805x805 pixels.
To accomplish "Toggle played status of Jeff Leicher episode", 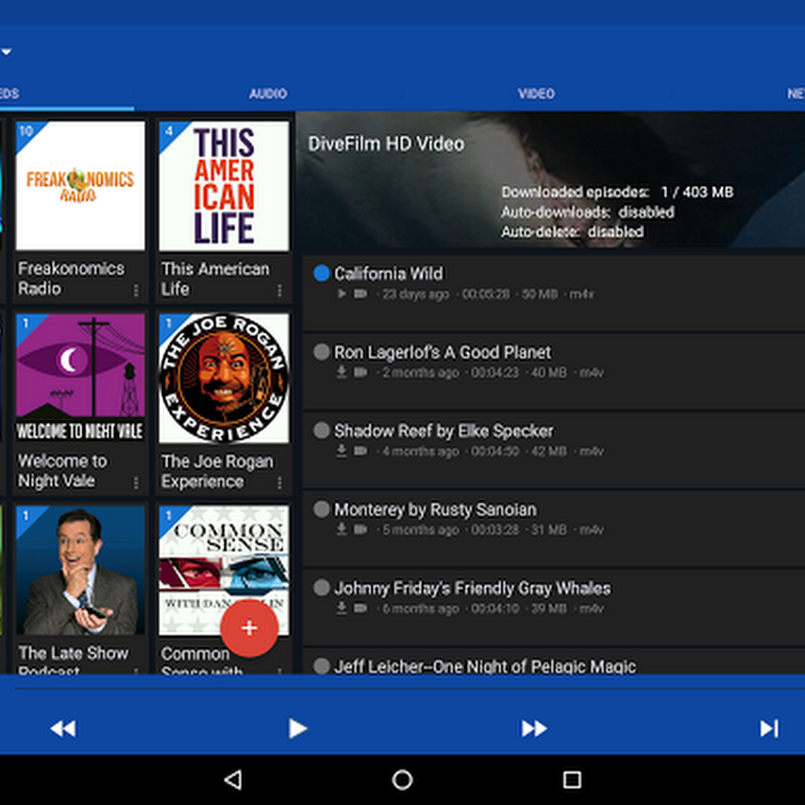I will click(x=321, y=665).
